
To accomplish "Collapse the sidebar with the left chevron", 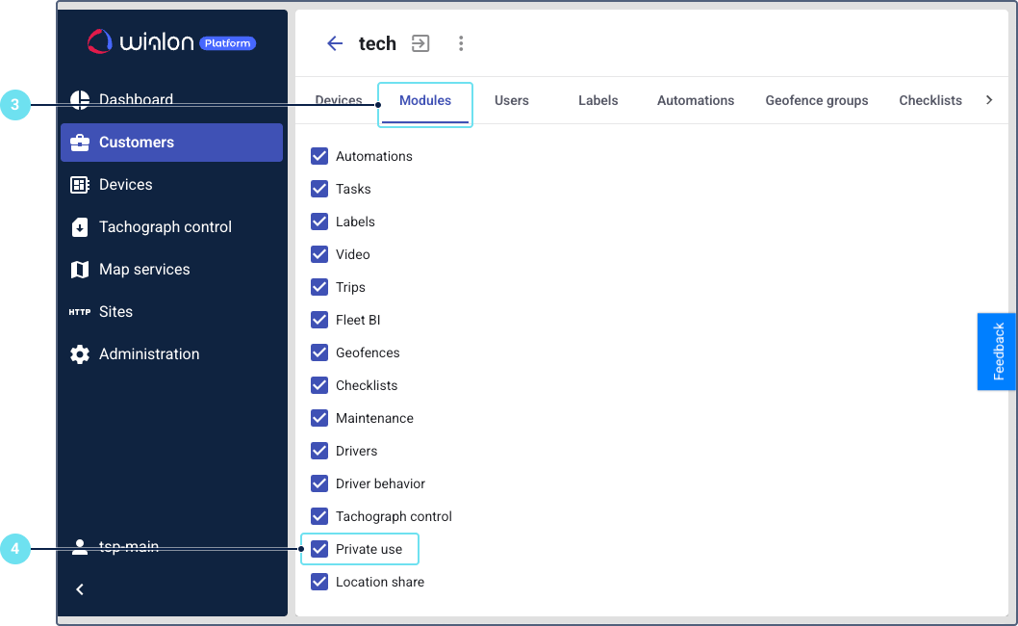I will click(80, 589).
